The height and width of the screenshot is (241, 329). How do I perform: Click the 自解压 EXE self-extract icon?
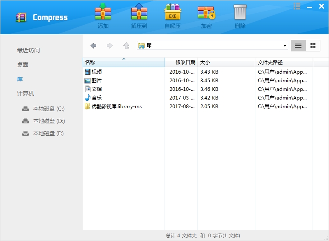(x=172, y=12)
